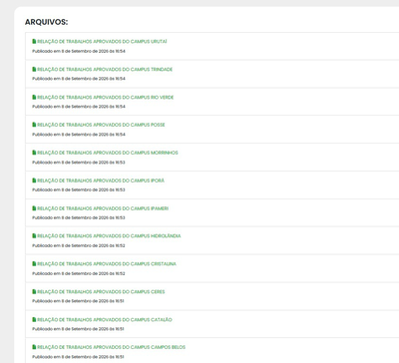Click file icon beside Campus Hidrolândia link
399x363 pixels.
pyautogui.click(x=34, y=236)
